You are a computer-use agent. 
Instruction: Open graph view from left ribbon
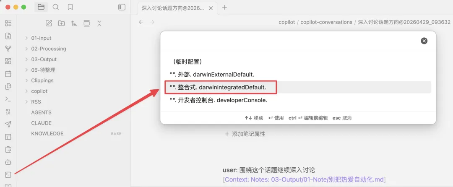pos(8,49)
